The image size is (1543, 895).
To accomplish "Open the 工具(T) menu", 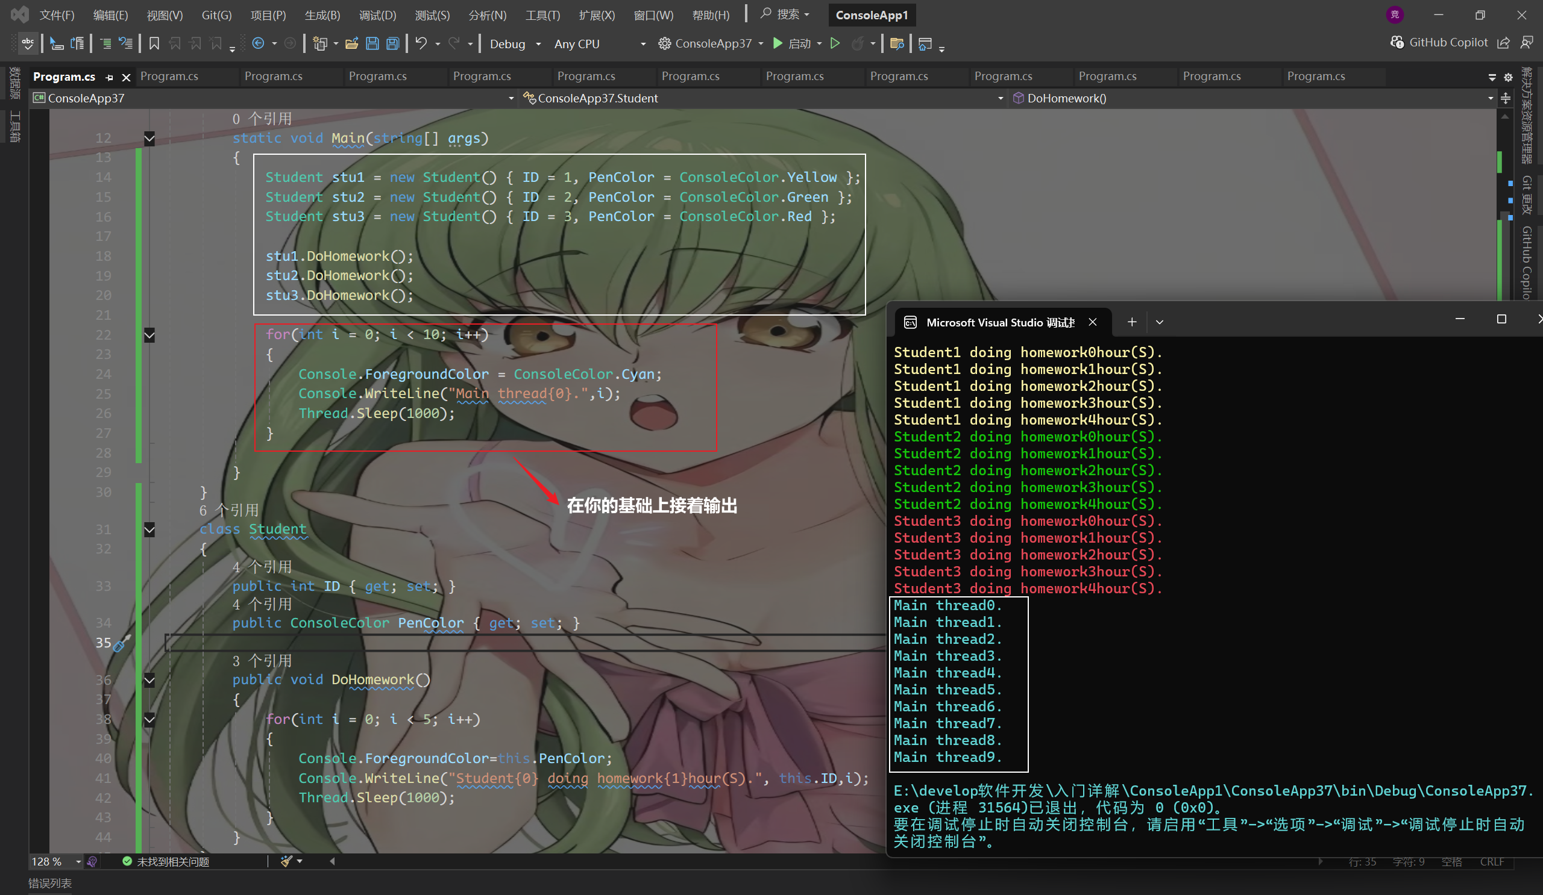I will [542, 14].
